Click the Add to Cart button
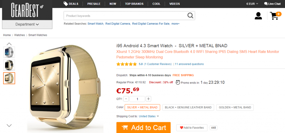The image size is (285, 133). (143, 127)
